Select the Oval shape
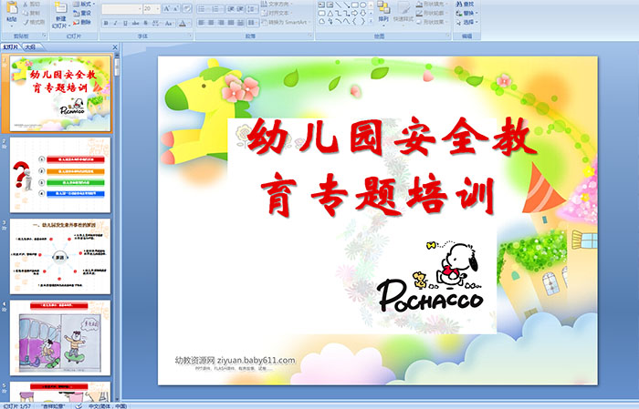Screen dimensions: 639x409 (363, 5)
